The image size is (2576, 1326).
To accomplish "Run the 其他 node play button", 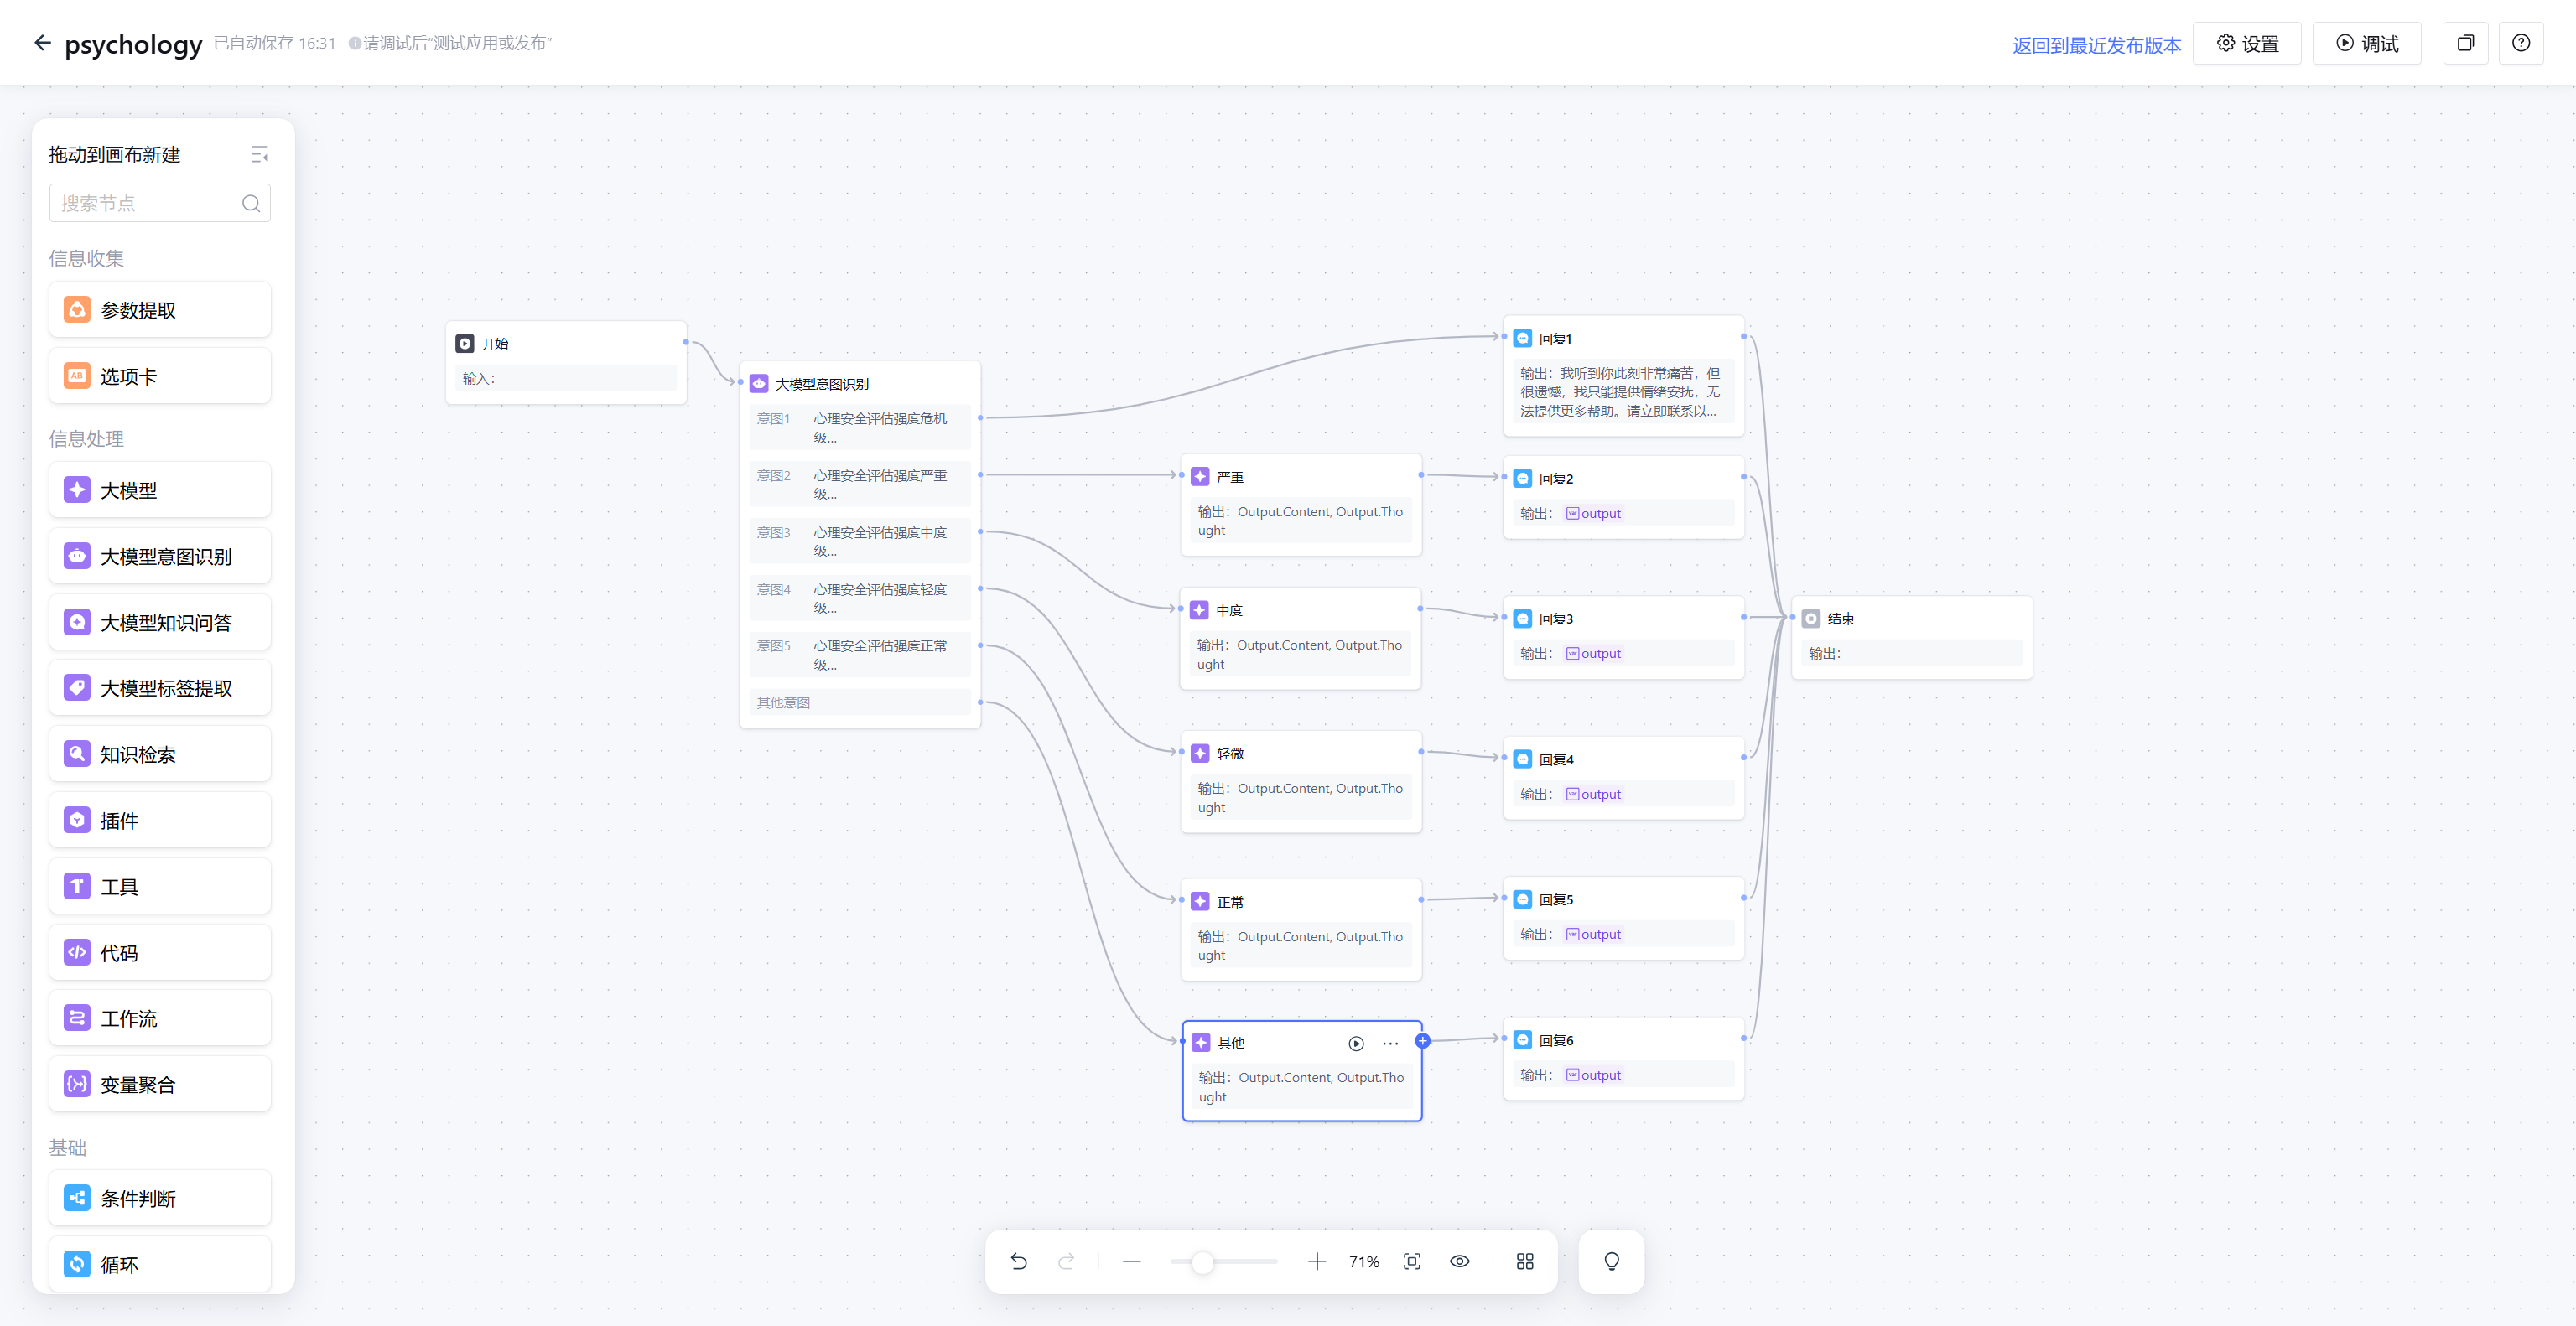I will click(1356, 1044).
